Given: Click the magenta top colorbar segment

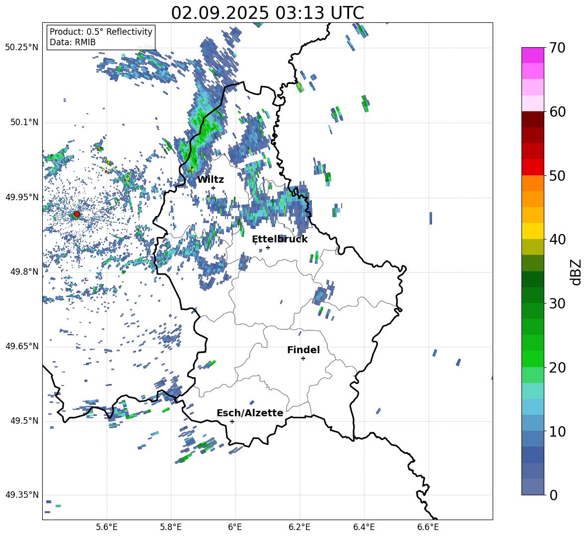Looking at the screenshot, I should 532,55.
